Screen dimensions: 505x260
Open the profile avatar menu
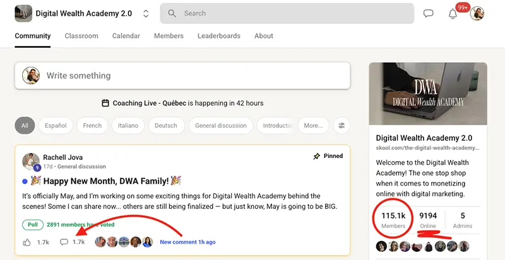coord(477,13)
